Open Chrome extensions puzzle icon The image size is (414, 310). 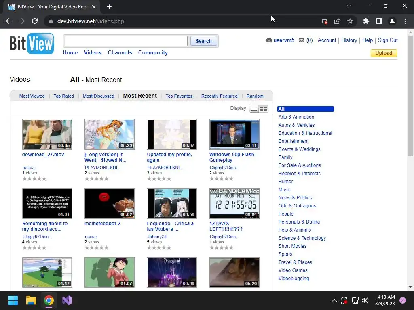click(366, 21)
